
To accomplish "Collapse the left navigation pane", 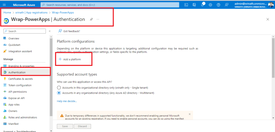I will [x=50, y=31].
